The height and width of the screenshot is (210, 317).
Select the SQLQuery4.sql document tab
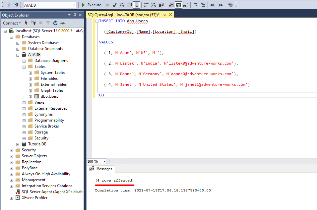124,15
